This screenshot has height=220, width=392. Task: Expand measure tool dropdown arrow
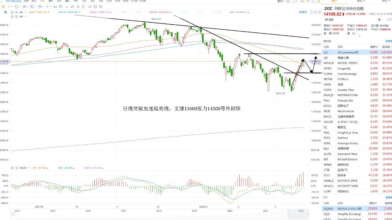coord(43,6)
